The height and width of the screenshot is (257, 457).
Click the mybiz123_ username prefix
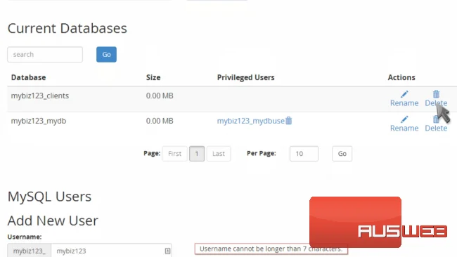click(29, 251)
